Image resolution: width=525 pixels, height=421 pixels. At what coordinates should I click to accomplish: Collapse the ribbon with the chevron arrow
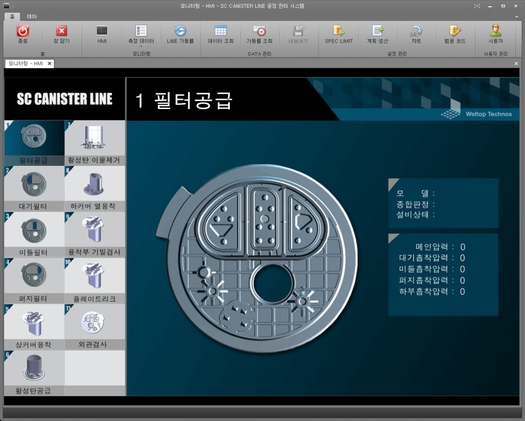coord(516,16)
